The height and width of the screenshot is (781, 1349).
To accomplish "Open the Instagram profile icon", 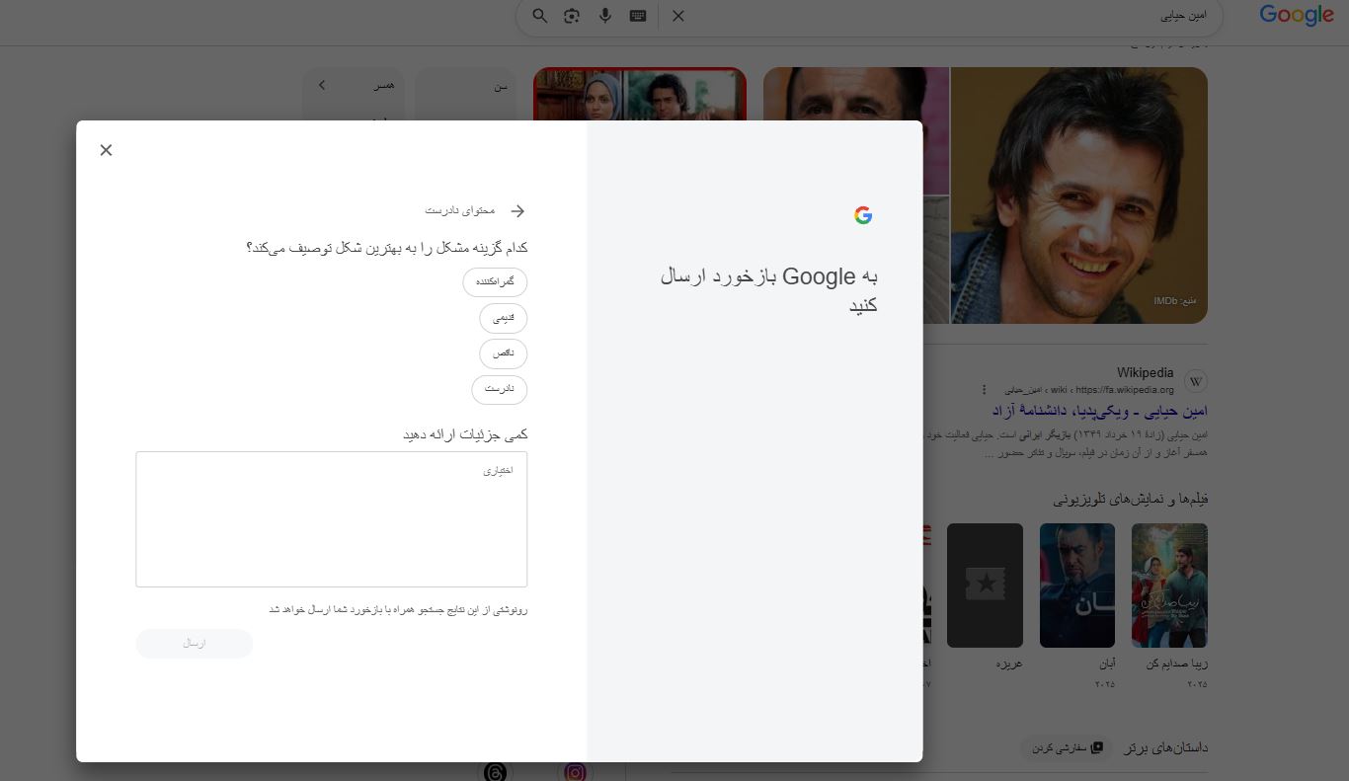I will coord(576,772).
